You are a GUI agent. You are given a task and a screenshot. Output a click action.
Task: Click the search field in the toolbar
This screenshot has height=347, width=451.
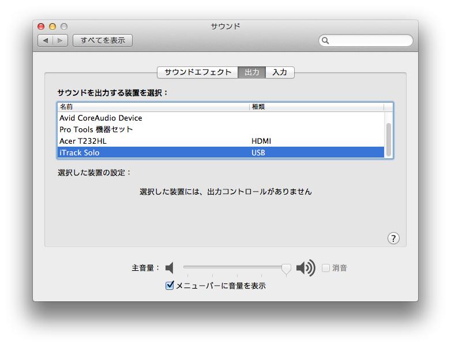tap(366, 40)
